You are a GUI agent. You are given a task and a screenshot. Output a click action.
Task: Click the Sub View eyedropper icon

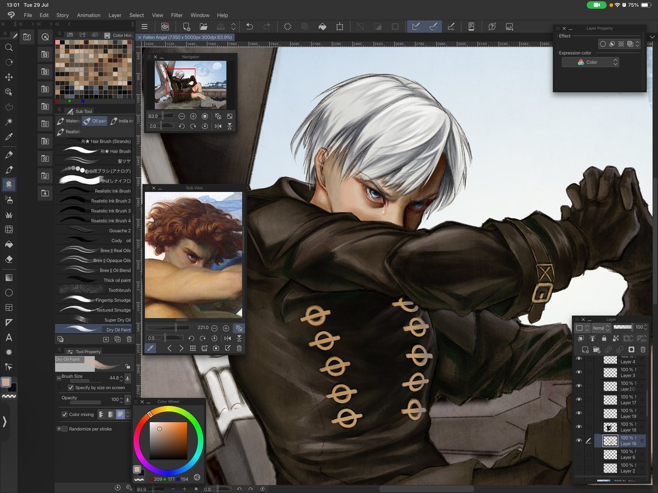tap(151, 348)
